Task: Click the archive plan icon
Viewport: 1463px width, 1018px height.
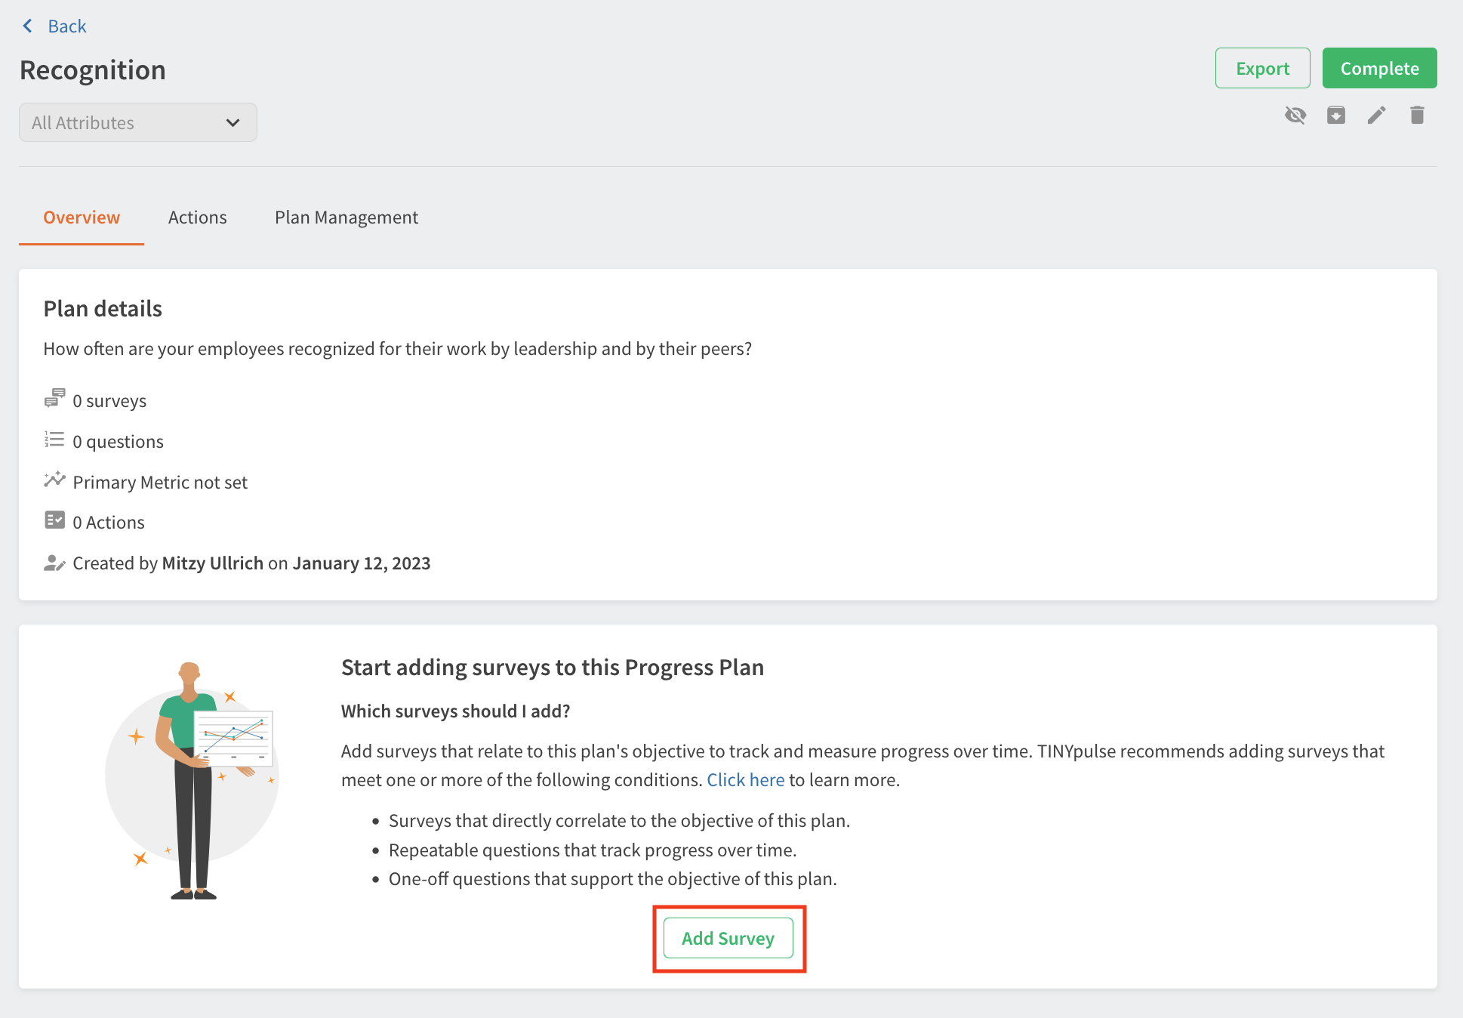Action: (1336, 116)
